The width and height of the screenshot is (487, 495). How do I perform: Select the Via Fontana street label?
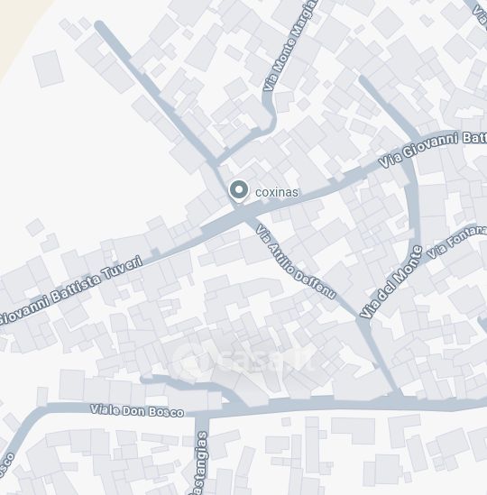(456, 241)
